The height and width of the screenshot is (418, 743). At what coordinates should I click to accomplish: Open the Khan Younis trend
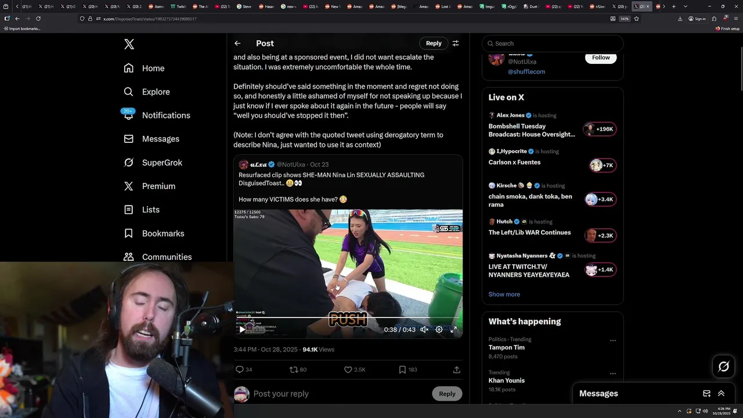click(506, 381)
